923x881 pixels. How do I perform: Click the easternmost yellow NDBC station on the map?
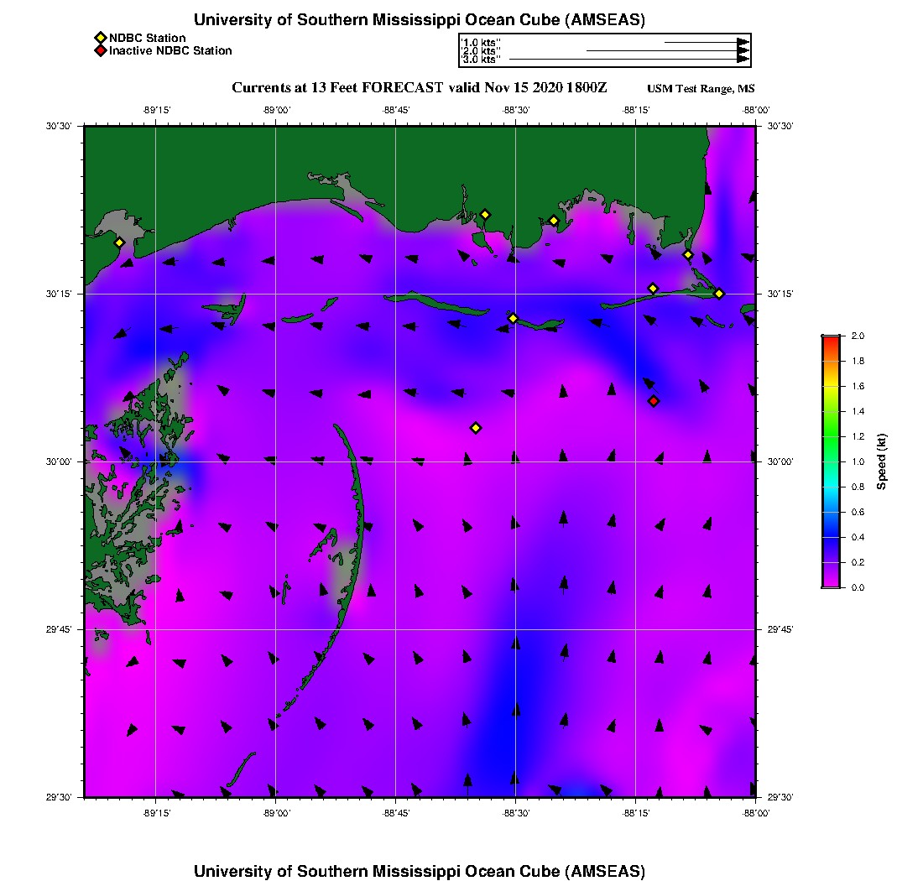click(x=719, y=293)
